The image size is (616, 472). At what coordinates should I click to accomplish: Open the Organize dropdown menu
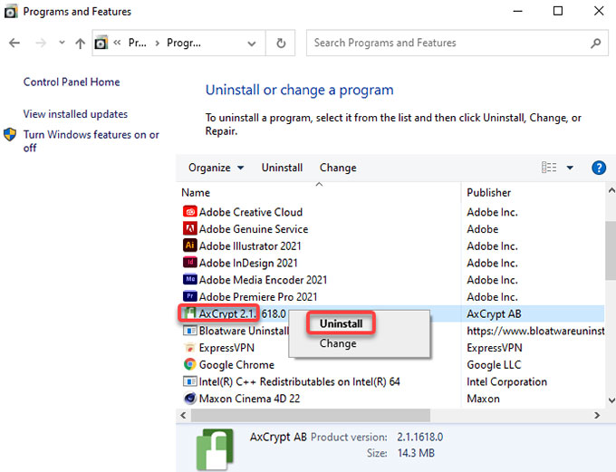[x=217, y=168]
